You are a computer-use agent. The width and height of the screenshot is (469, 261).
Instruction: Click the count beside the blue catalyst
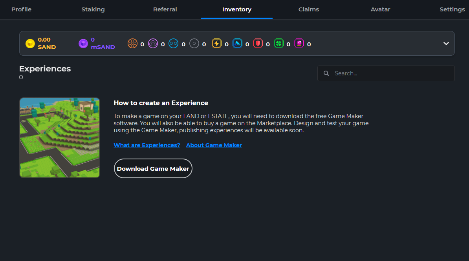[184, 44]
